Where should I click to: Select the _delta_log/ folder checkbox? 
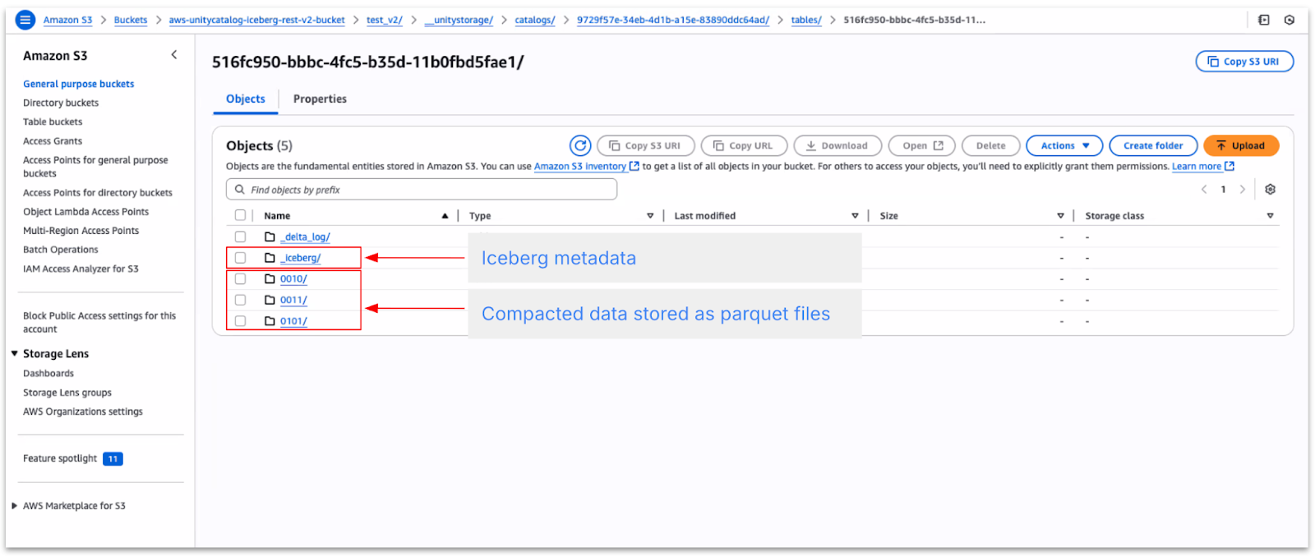[240, 237]
